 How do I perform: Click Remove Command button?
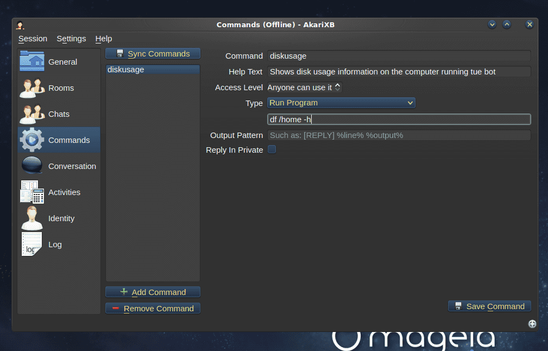tap(153, 309)
